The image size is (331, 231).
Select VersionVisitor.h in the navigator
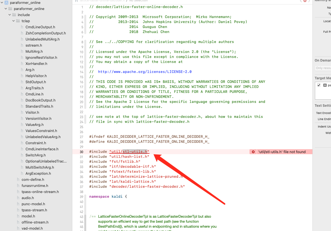(x=39, y=119)
